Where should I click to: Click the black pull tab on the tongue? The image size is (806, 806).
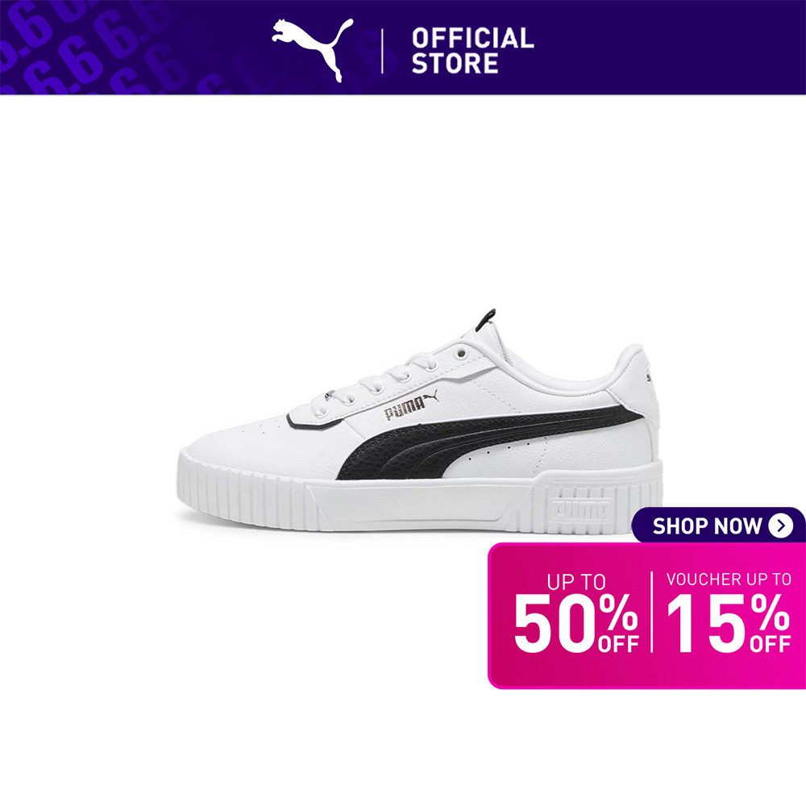(x=485, y=320)
